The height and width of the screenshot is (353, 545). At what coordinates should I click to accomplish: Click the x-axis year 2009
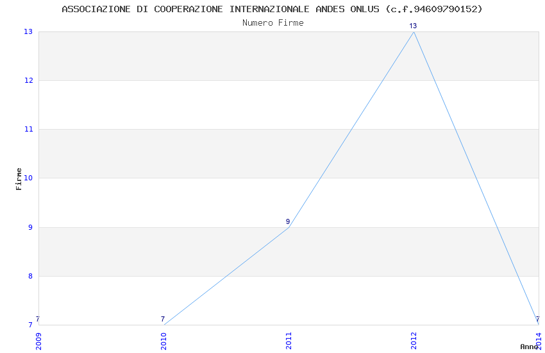coord(38,341)
